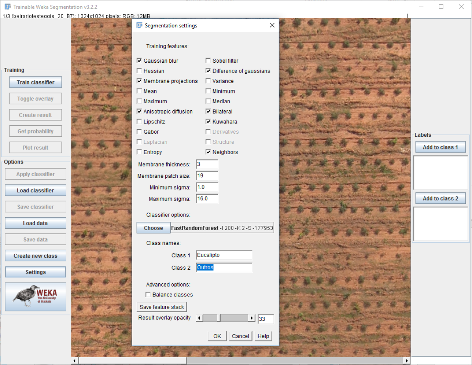Click the opacity slider right arrow
This screenshot has height=365, width=472.
coord(252,318)
